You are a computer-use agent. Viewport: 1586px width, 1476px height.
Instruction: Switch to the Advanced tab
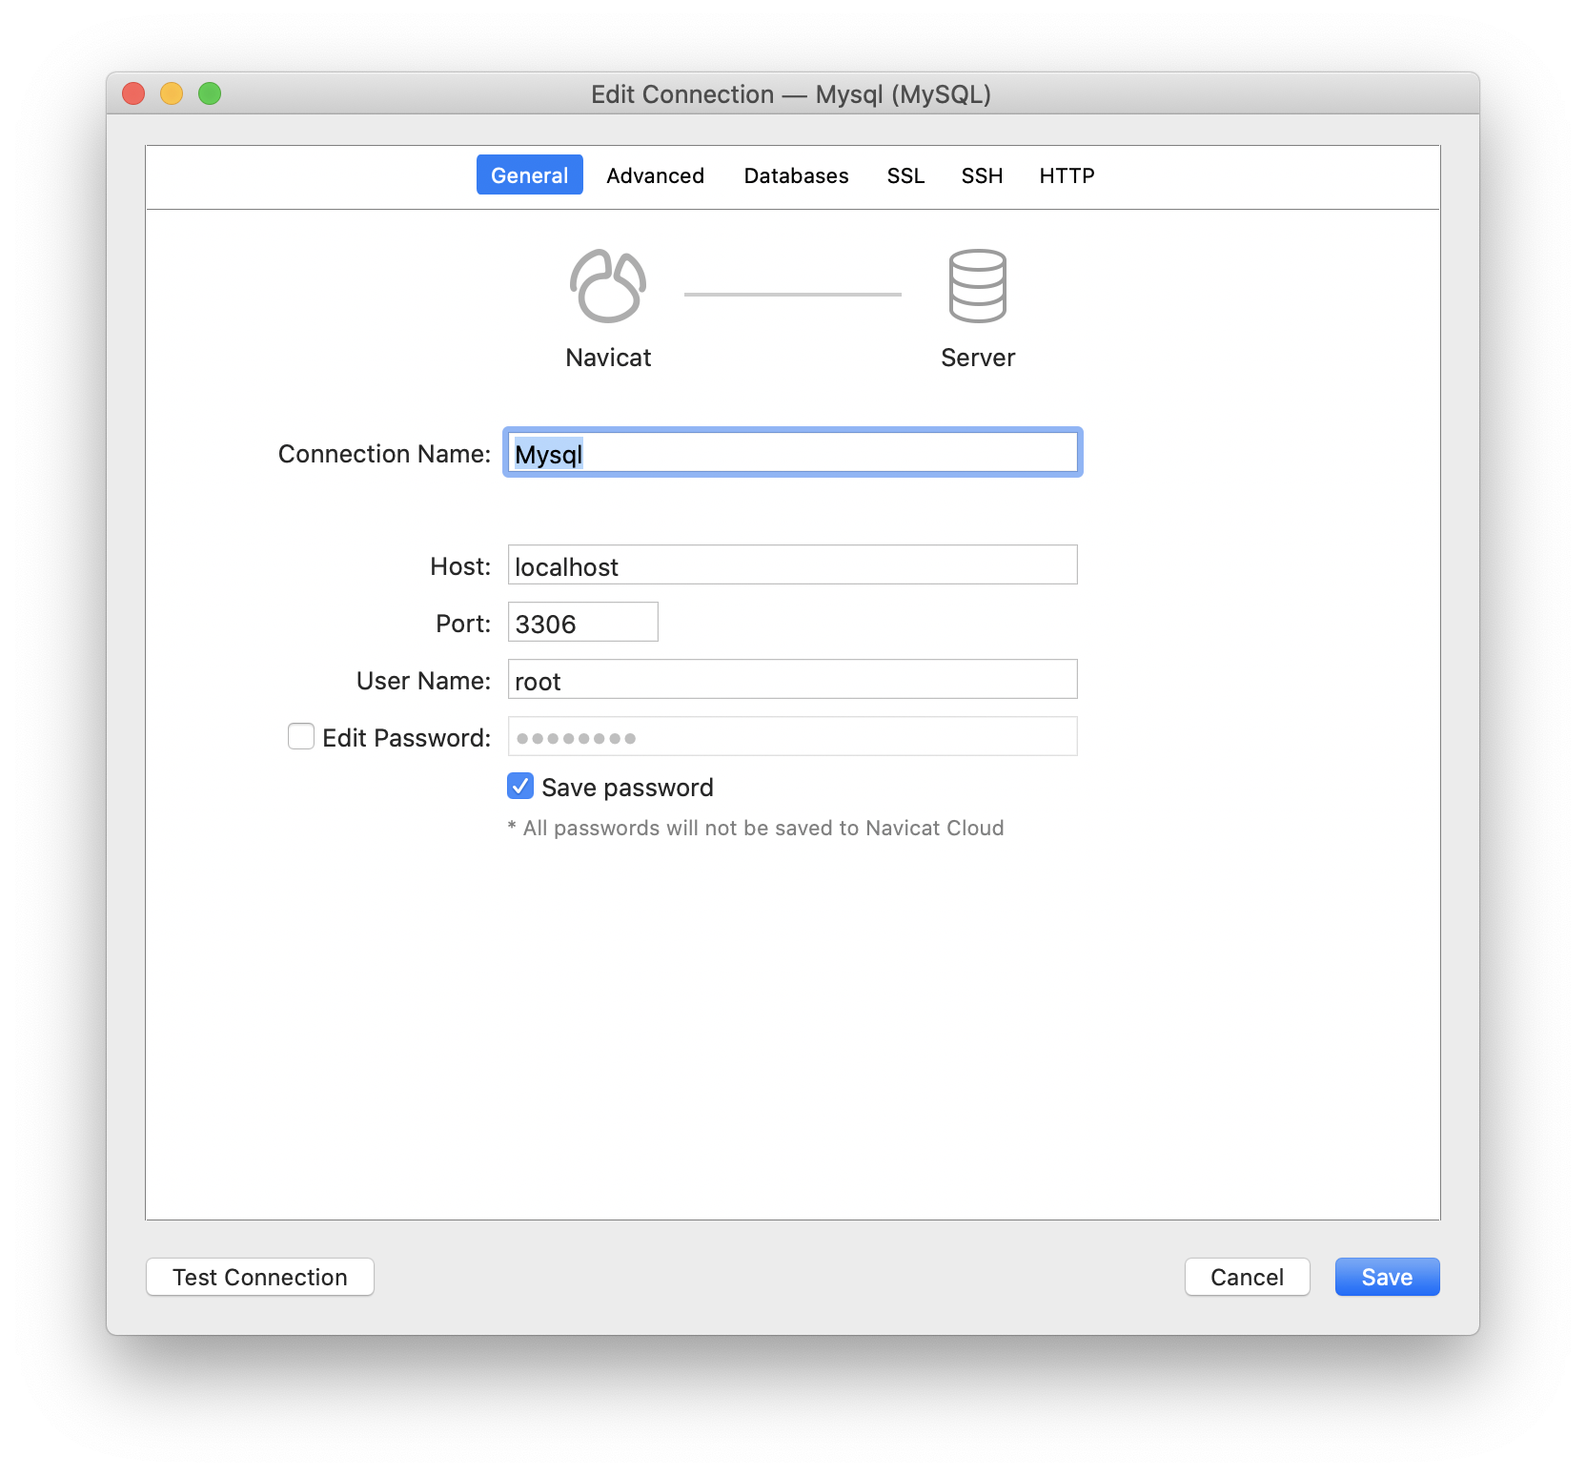click(x=655, y=175)
